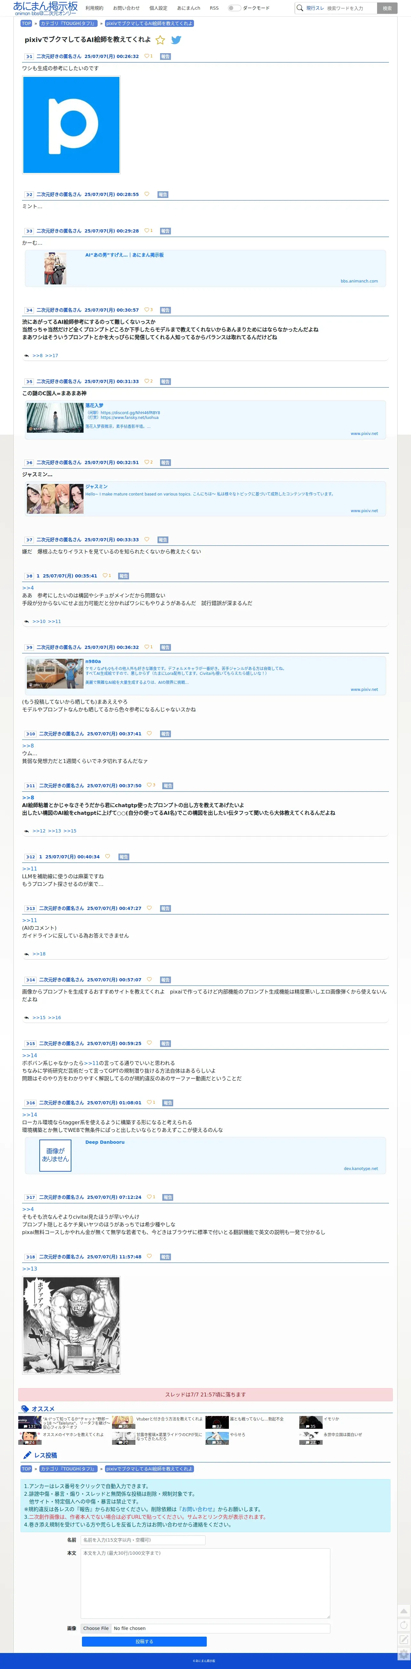Click the floating write-post pencil icon
This screenshot has width=411, height=1669.
coord(404,1639)
